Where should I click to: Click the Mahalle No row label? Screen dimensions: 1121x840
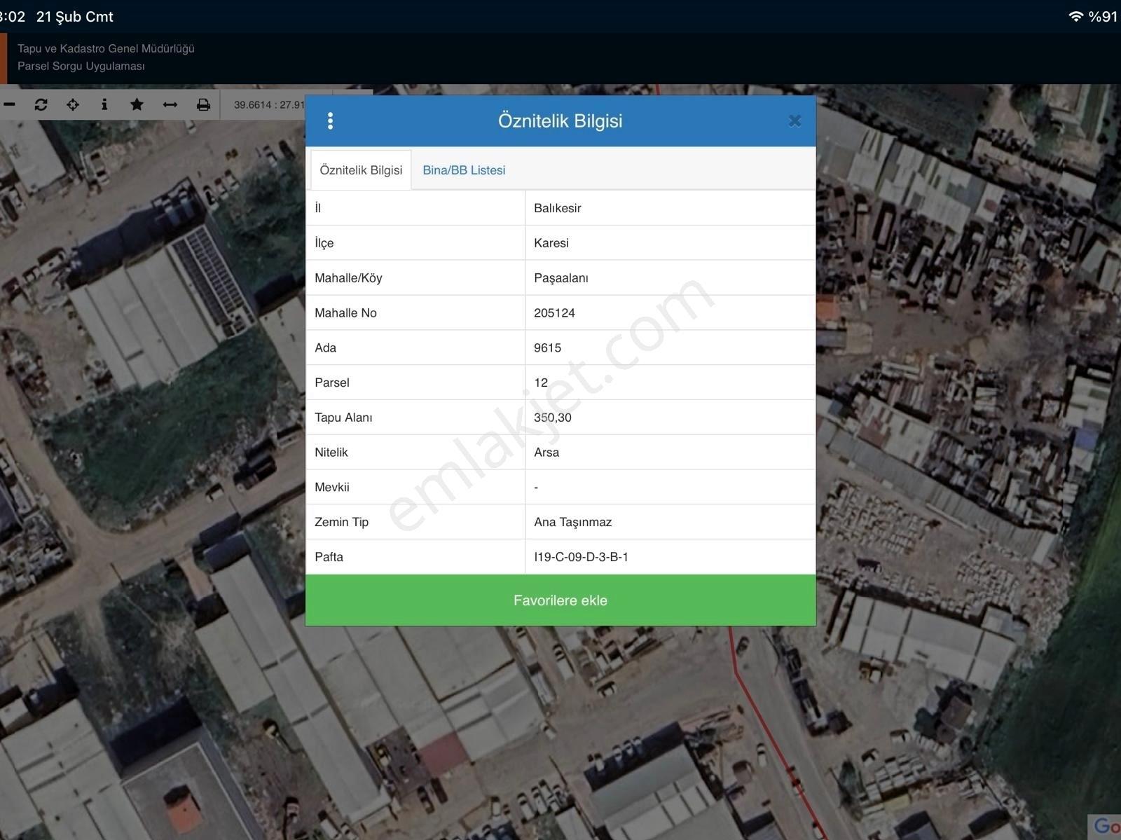345,313
